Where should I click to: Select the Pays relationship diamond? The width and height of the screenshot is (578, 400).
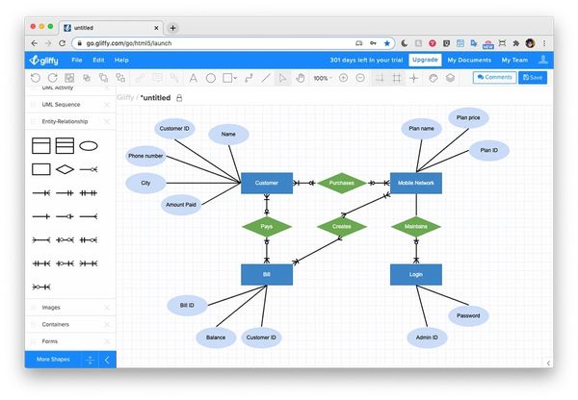[x=267, y=227]
